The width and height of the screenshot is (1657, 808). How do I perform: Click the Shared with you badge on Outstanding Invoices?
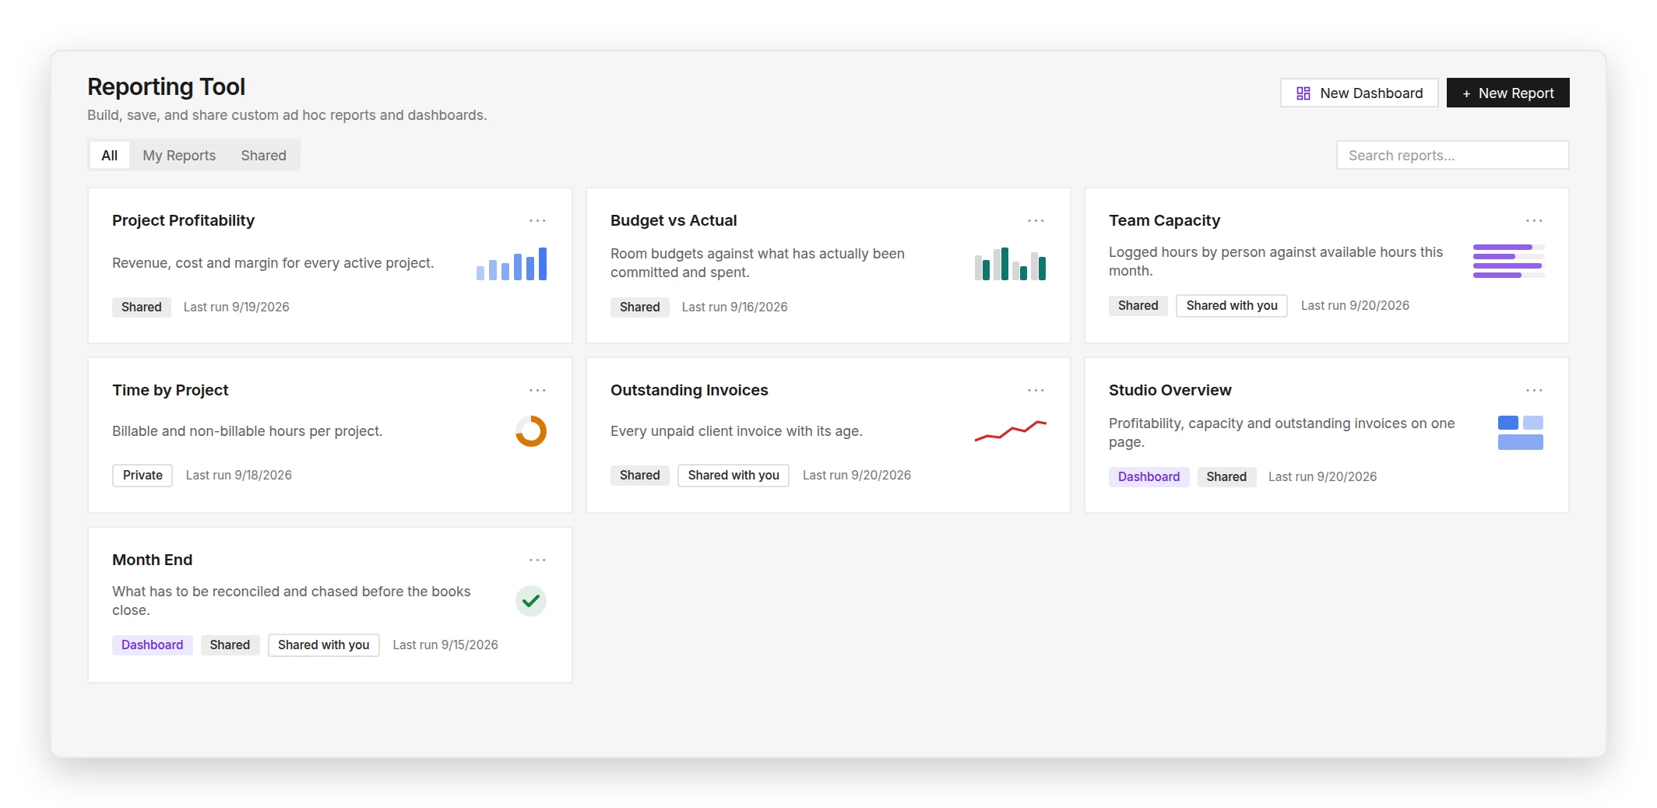pos(734,476)
